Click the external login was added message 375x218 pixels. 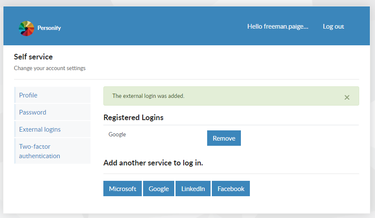coord(148,96)
